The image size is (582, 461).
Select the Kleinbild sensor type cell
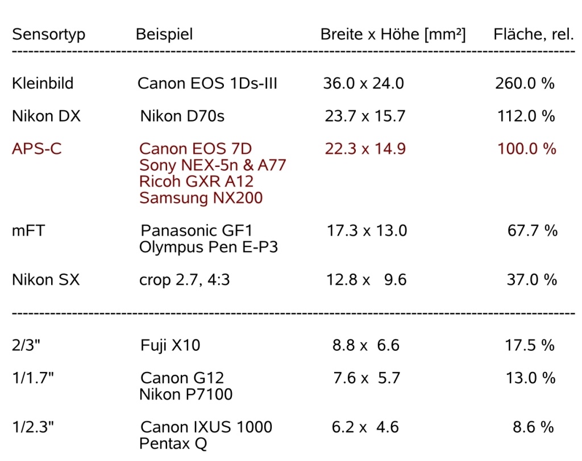tap(43, 83)
